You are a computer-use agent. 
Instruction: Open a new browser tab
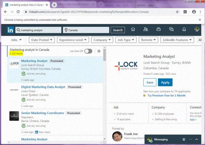click(x=54, y=5)
